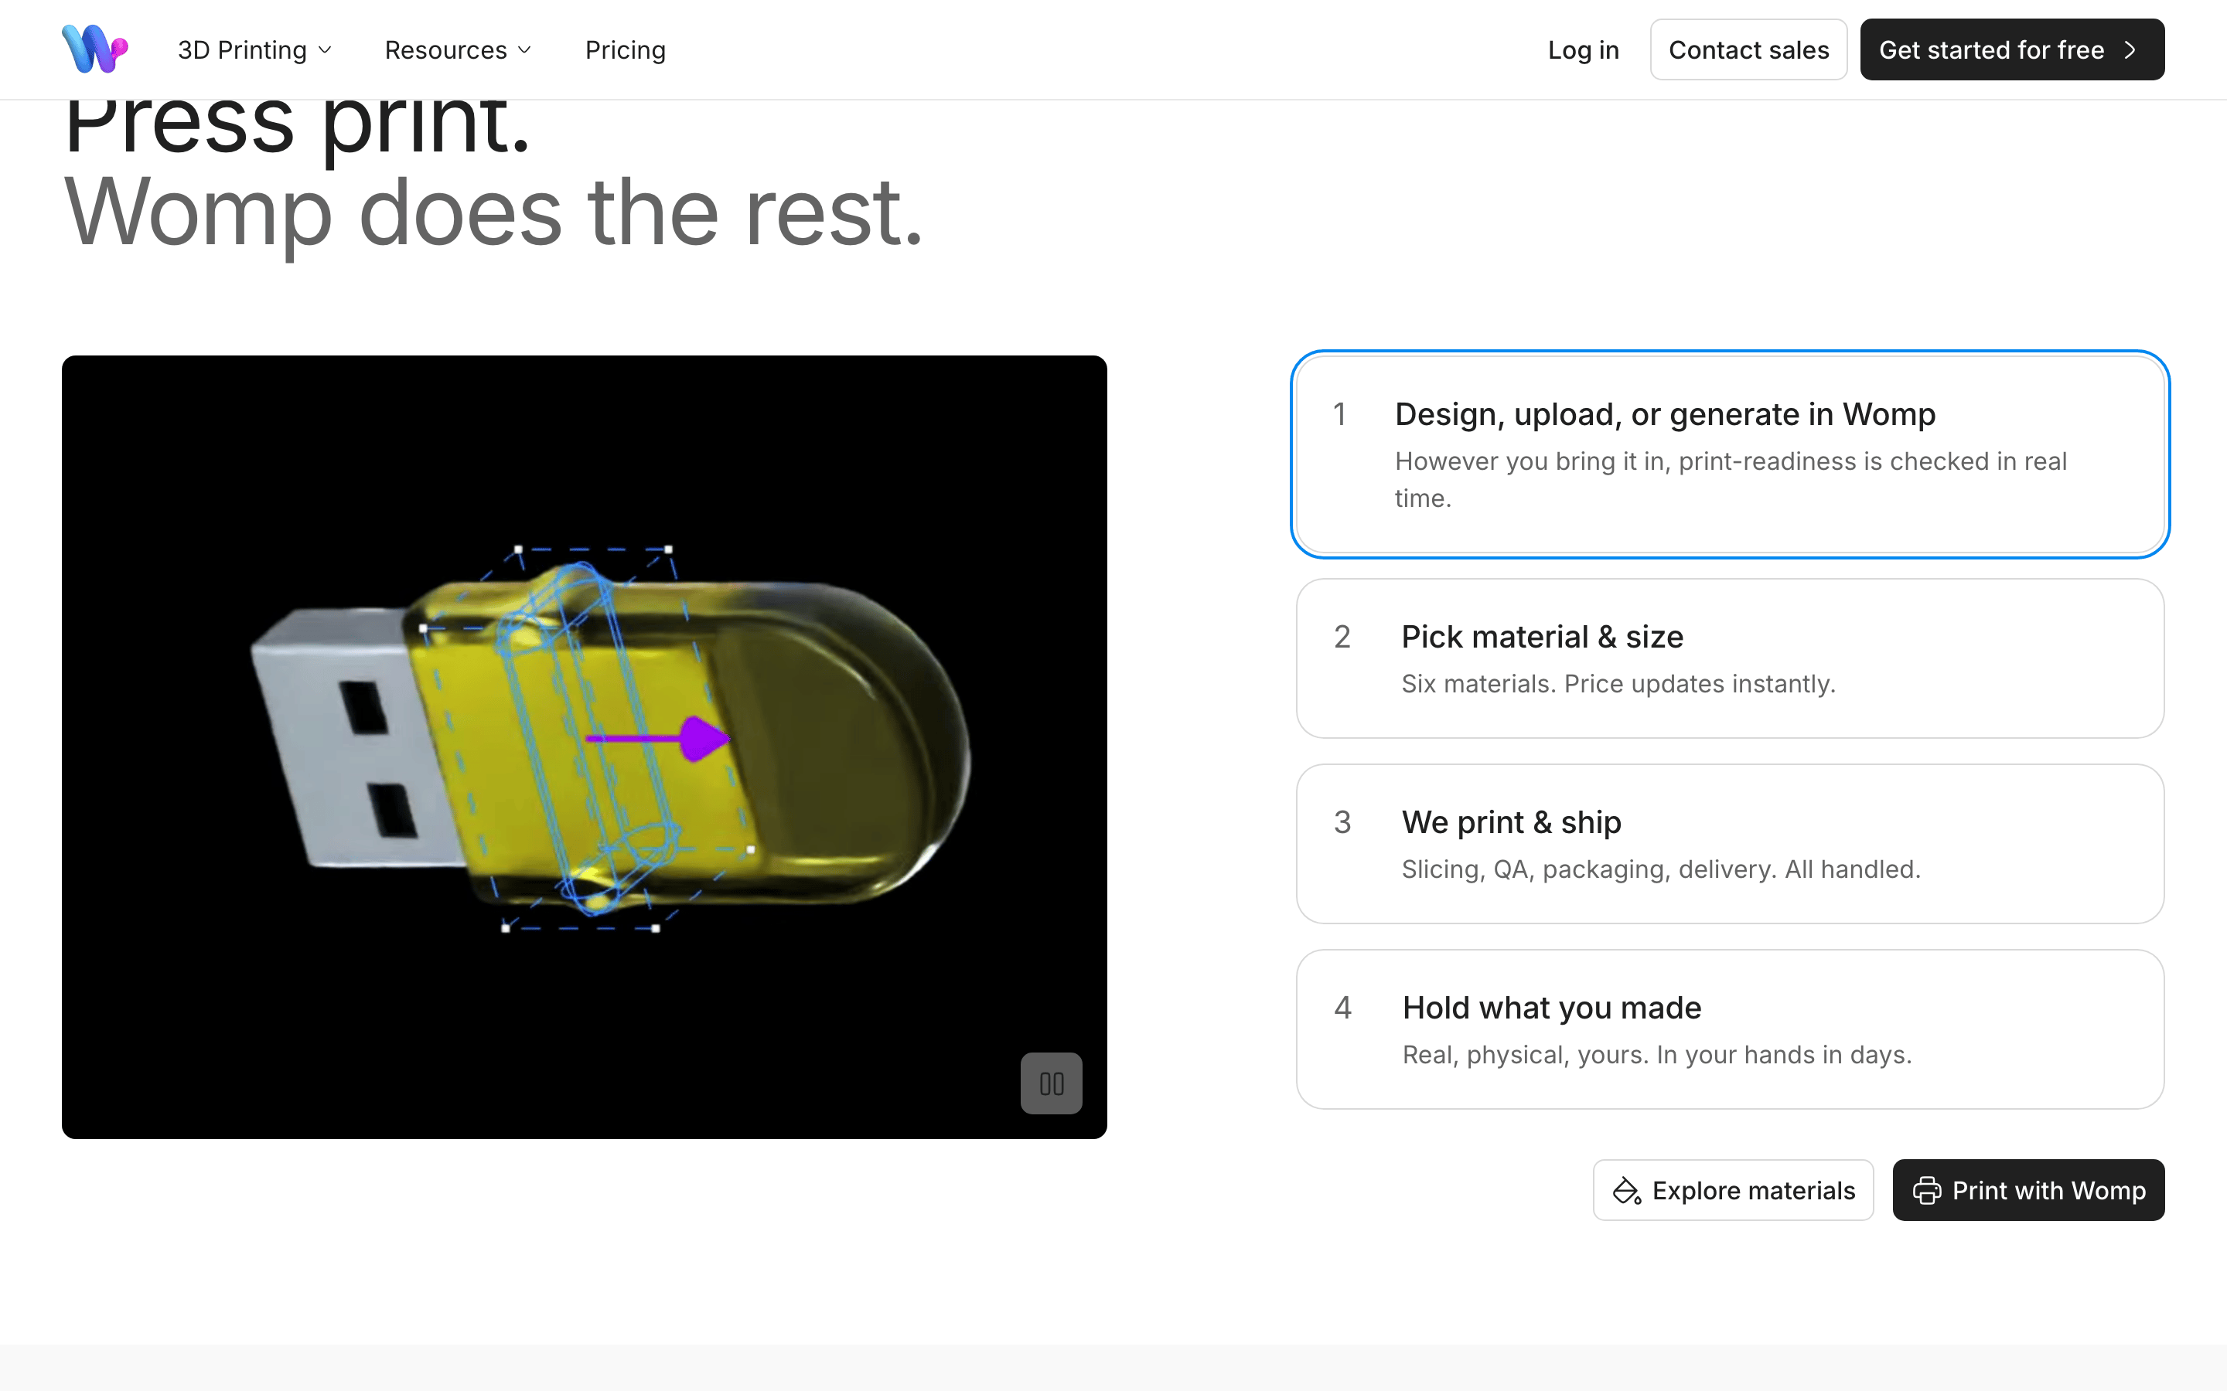Click the Explore materials button
Screen dimensions: 2227x1391
point(1733,1190)
